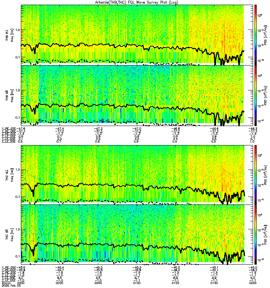Click the '-45.1' X_RE_GSE value
Screen dimensions: 270x288
(214, 267)
